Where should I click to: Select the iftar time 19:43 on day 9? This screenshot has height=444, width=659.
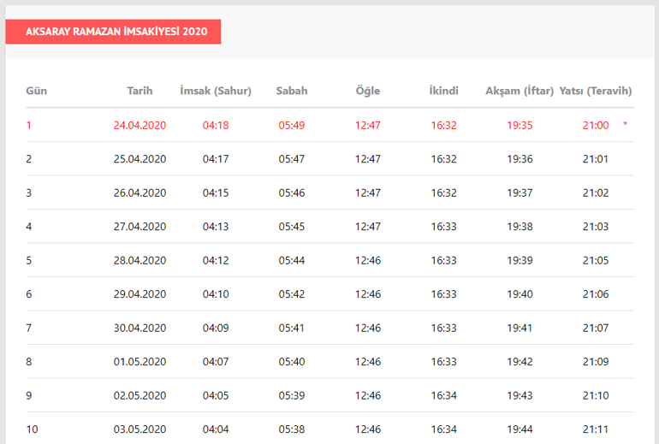pos(519,395)
